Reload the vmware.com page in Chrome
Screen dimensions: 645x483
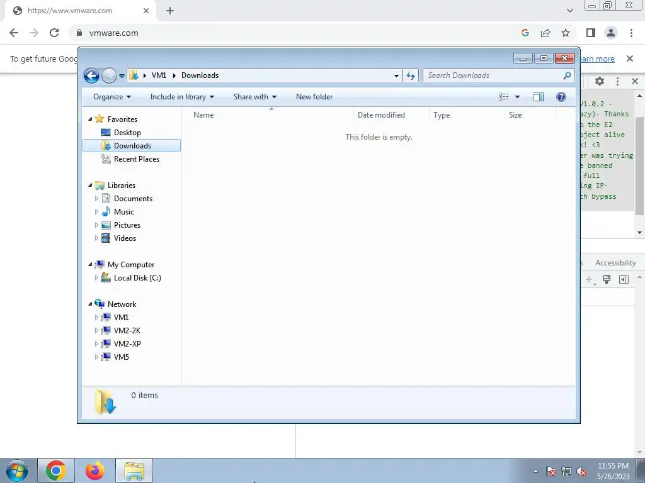[x=54, y=33]
